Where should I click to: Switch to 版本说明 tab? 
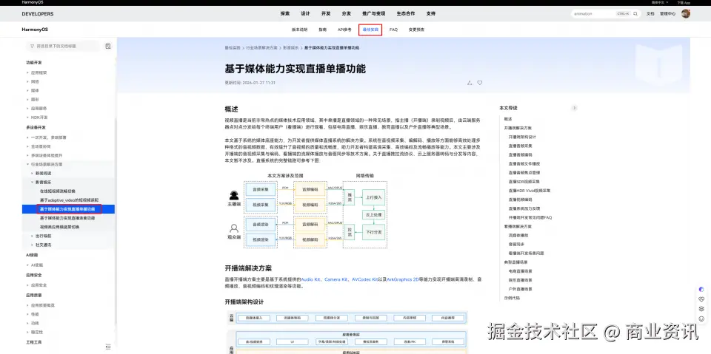pyautogui.click(x=299, y=30)
